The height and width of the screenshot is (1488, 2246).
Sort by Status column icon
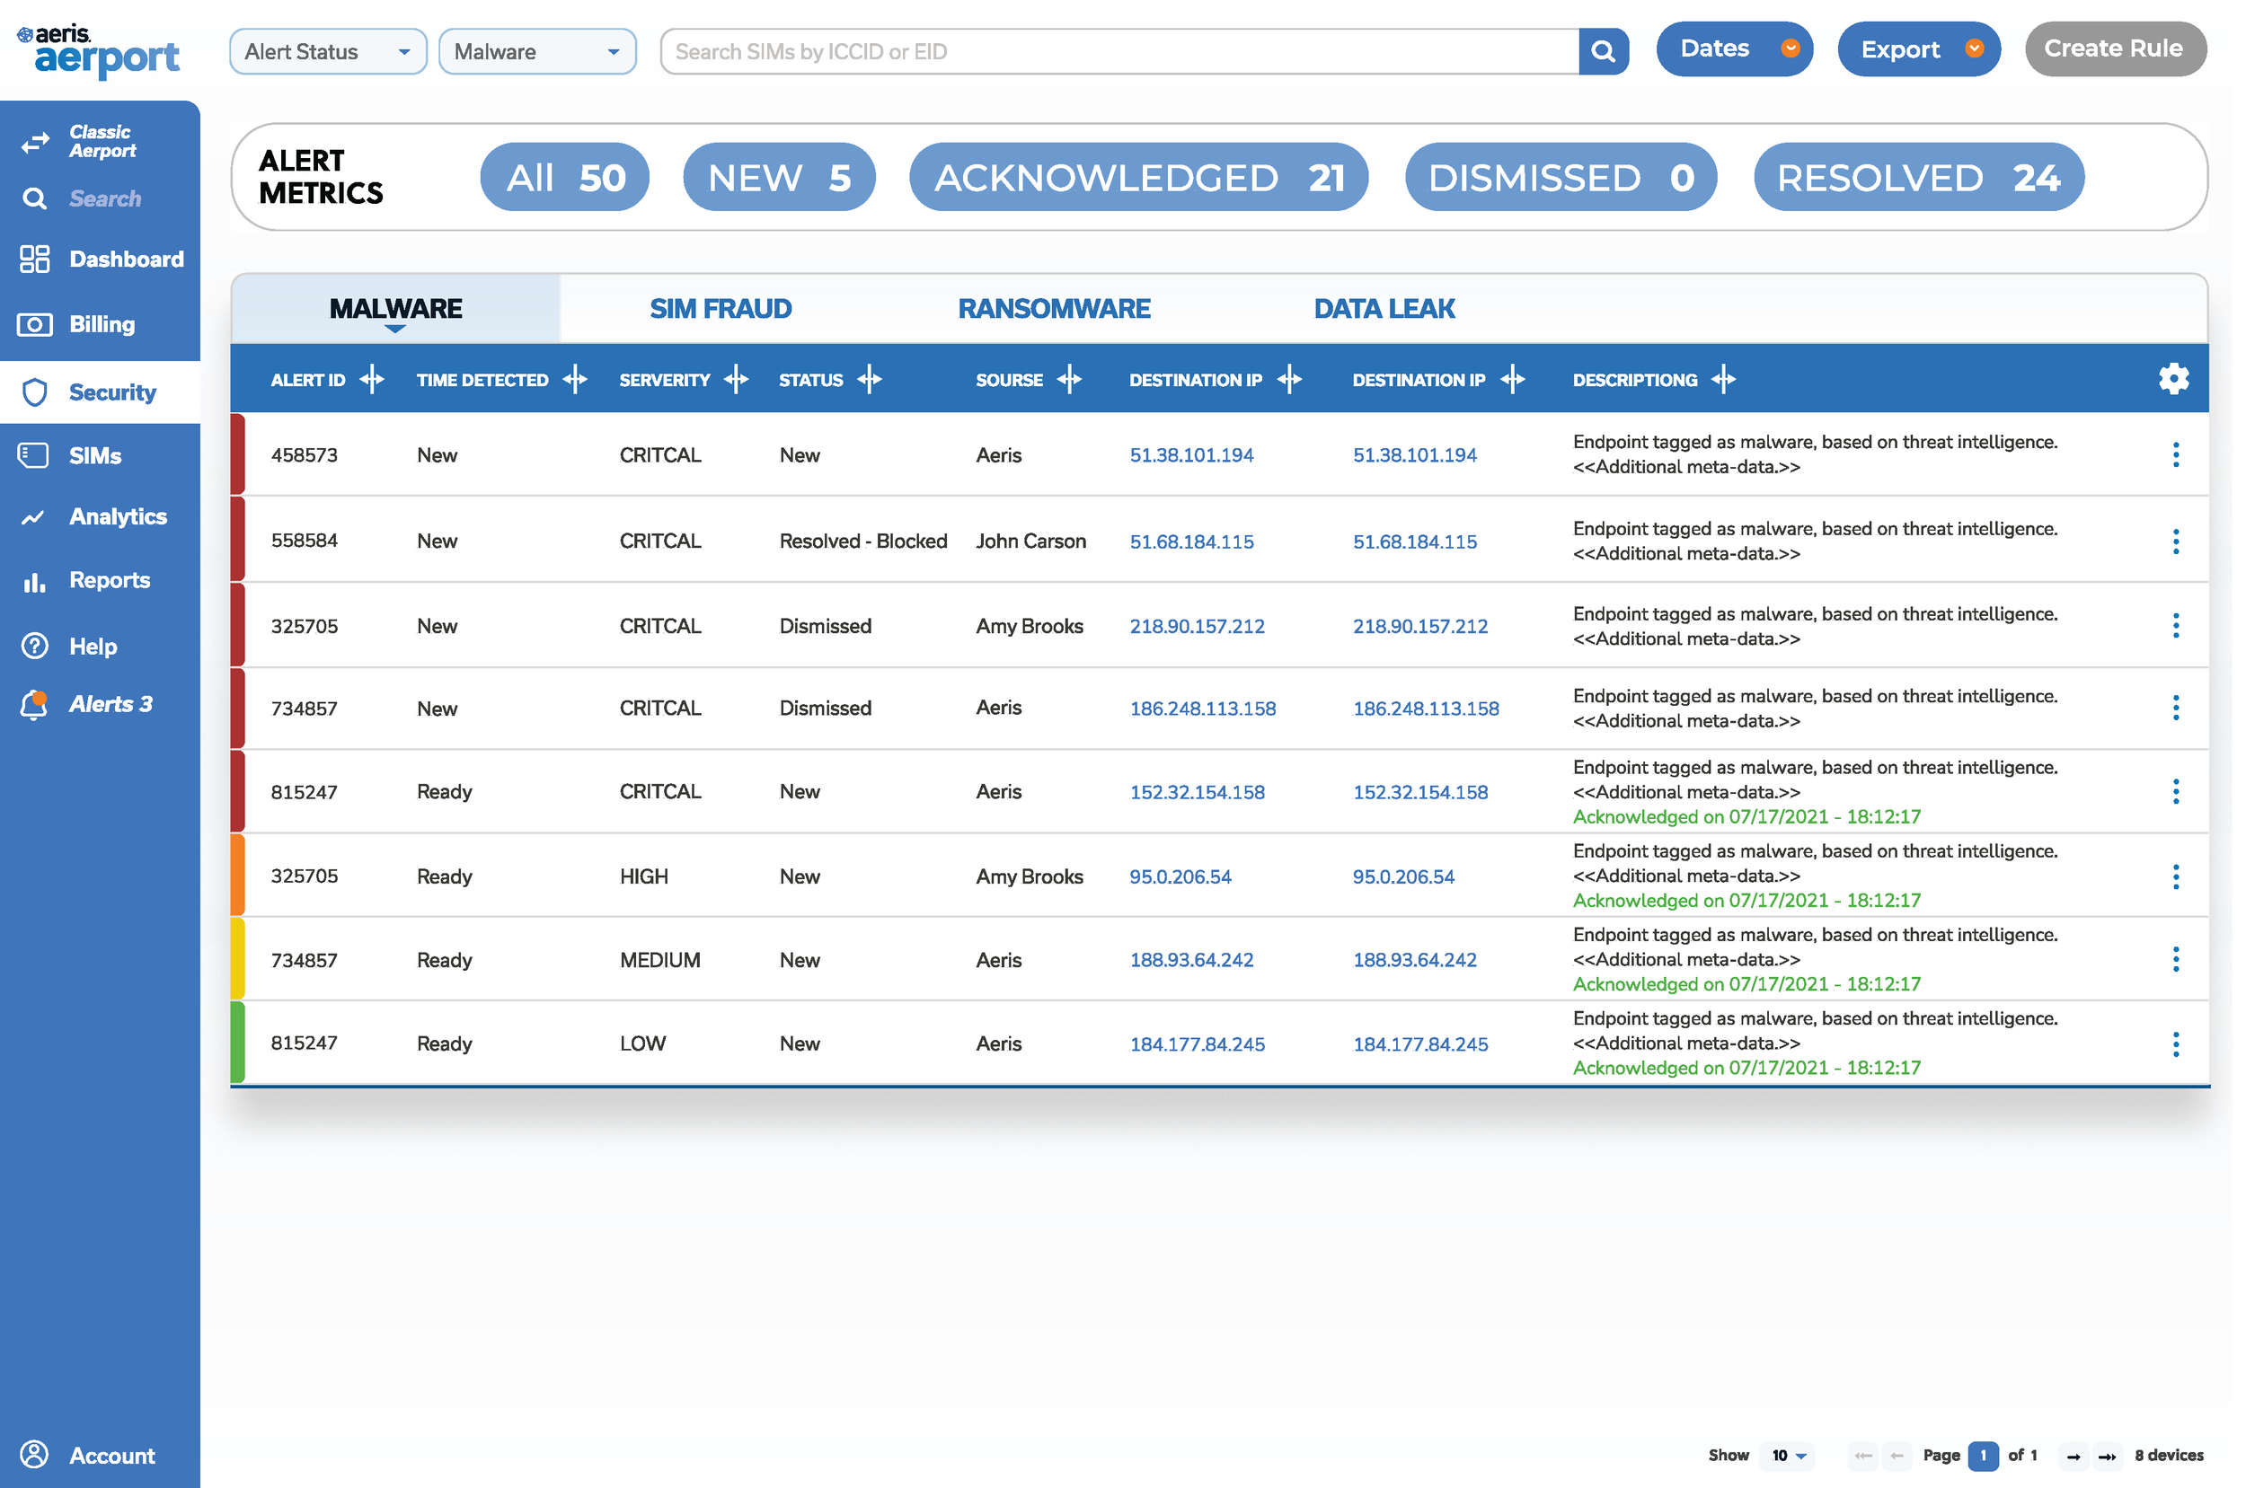[x=870, y=380]
